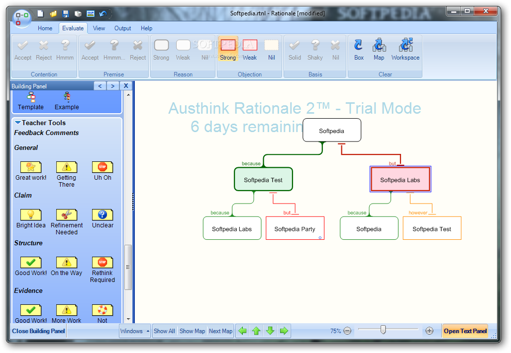Select the Evidence Good Work! note
The width and height of the screenshot is (511, 353).
point(31,314)
